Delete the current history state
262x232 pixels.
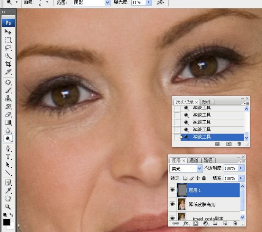pos(239,144)
